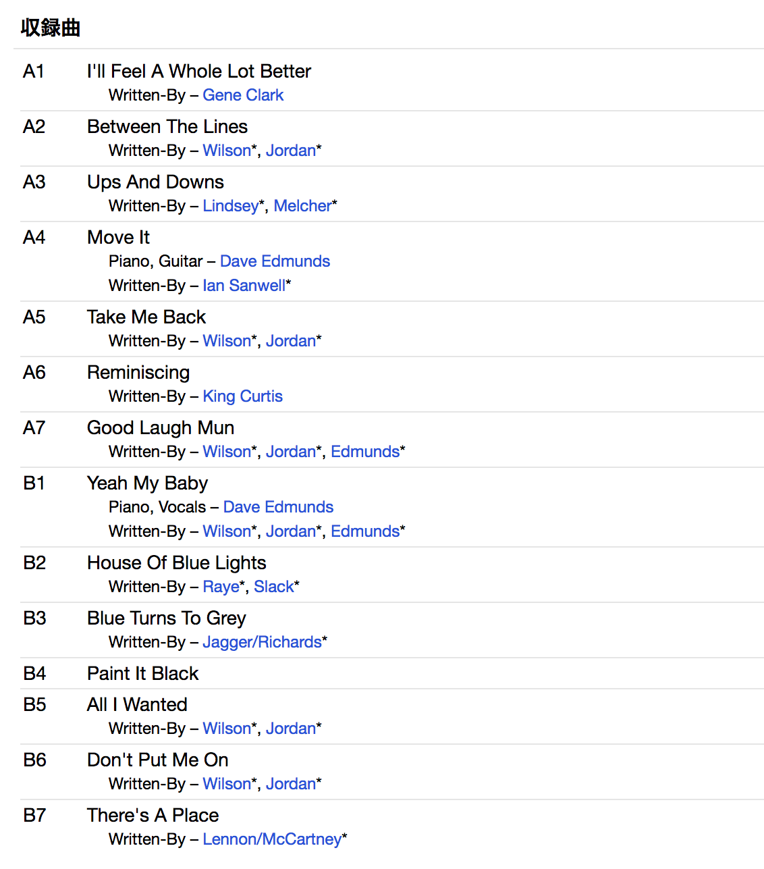Click Jordan under Don't Put Me On
Image resolution: width=764 pixels, height=869 pixels.
(290, 784)
